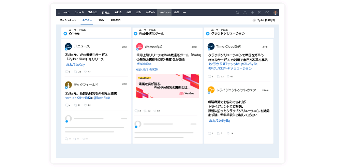Click the Websee公式 profile avatar
Screen dimensions: 341x167
coord(139,46)
